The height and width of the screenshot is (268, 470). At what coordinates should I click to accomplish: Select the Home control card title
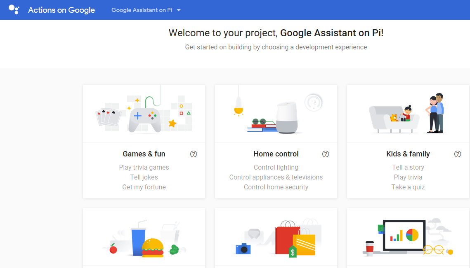276,154
